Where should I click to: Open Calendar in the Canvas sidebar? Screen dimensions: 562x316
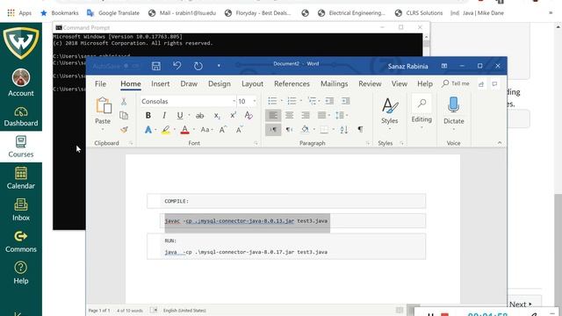click(x=21, y=178)
